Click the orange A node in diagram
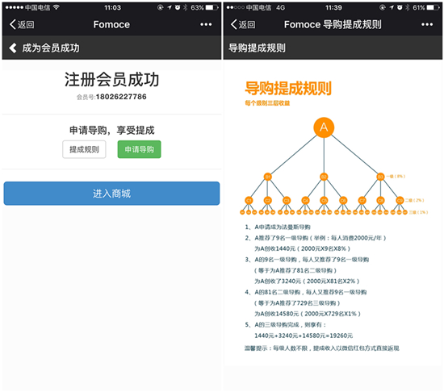Image resolution: width=444 pixels, height=392 pixels. coord(324,127)
